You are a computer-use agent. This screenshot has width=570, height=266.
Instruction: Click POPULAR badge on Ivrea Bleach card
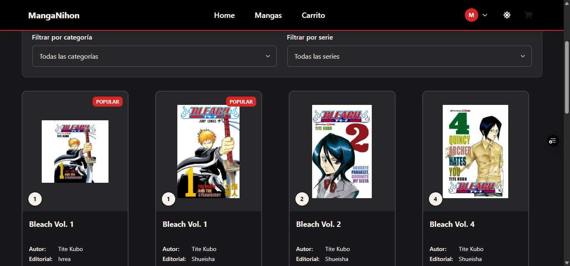tap(108, 102)
